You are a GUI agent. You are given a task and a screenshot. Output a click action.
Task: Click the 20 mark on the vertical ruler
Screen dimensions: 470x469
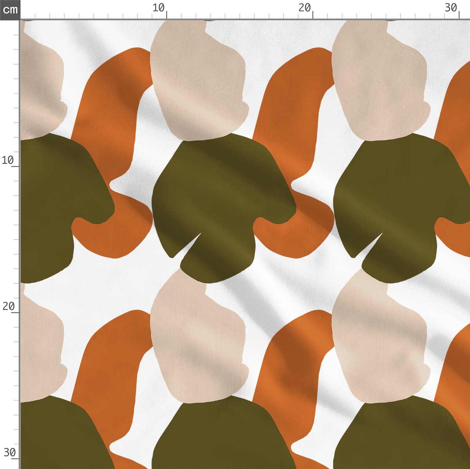coord(9,306)
